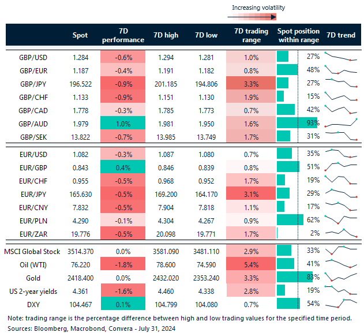Image resolution: width=364 pixels, height=336 pixels.
Task: Click the GBP/USD 7D trend sparkline
Action: coord(341,57)
